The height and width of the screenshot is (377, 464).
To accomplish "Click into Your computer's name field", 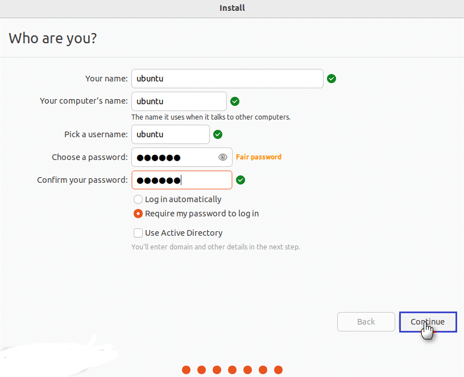I will point(179,101).
